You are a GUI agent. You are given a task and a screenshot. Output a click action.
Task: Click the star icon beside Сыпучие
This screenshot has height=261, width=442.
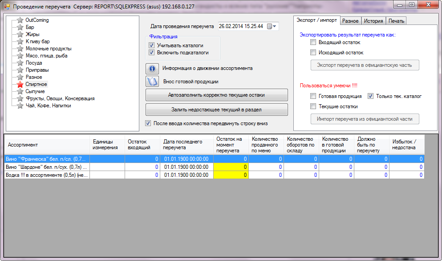(x=20, y=91)
